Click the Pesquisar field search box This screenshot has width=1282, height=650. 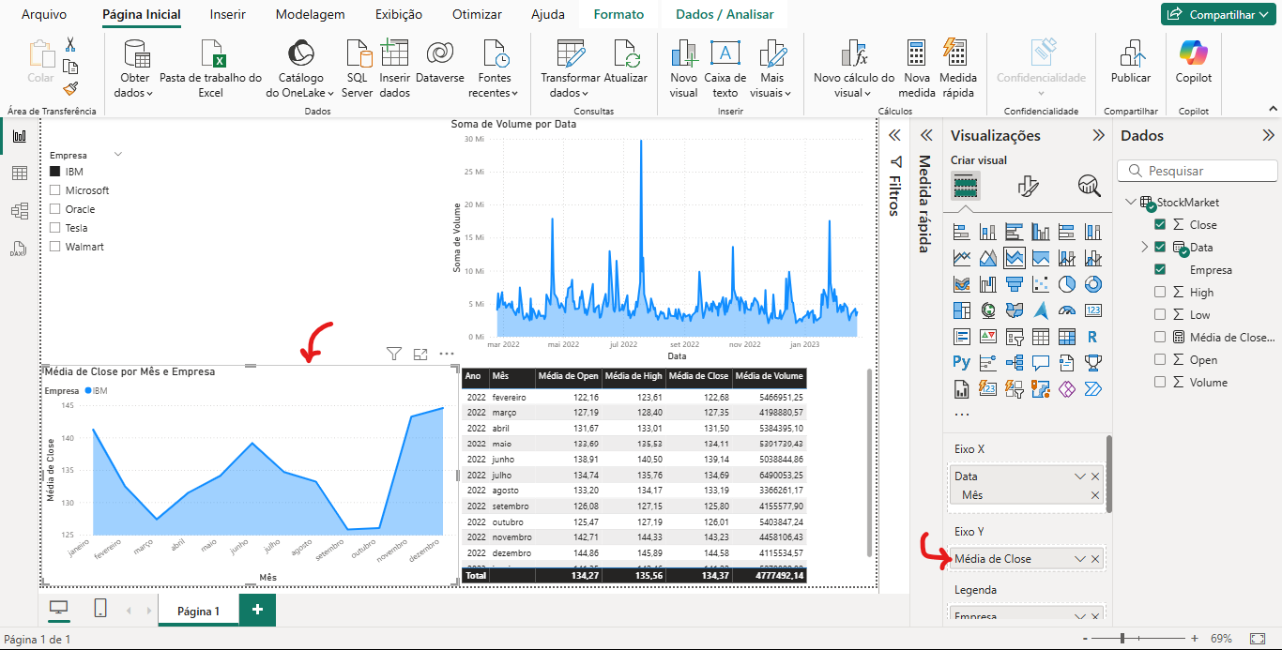click(1198, 171)
